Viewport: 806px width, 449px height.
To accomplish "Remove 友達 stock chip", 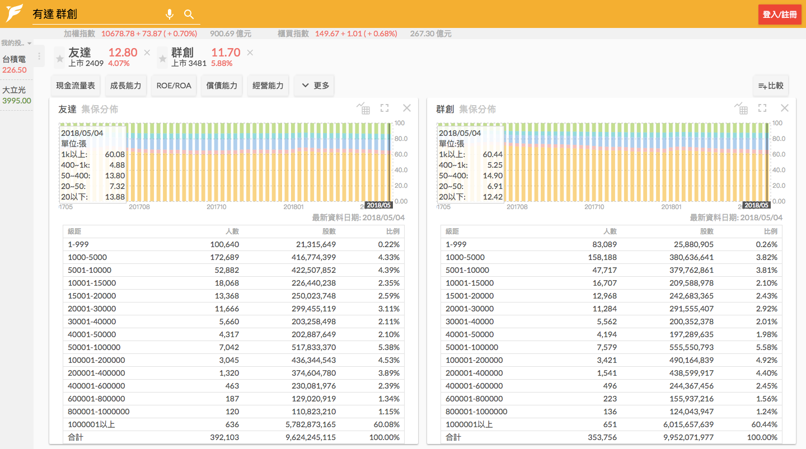I will (147, 53).
